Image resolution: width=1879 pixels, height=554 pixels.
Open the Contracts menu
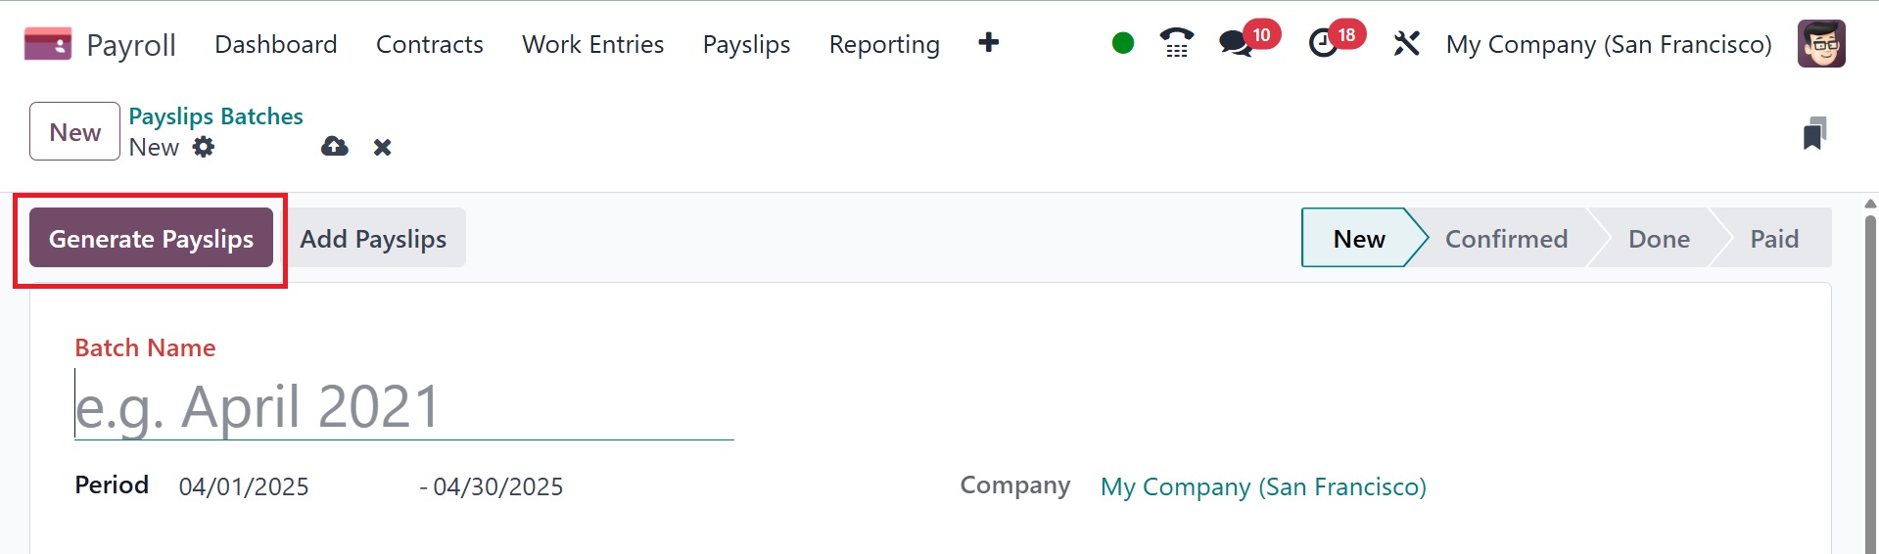(429, 44)
